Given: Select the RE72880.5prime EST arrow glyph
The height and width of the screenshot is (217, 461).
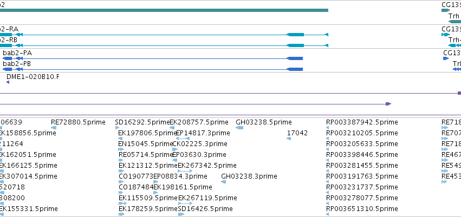Looking at the screenshot, I should (54, 127).
